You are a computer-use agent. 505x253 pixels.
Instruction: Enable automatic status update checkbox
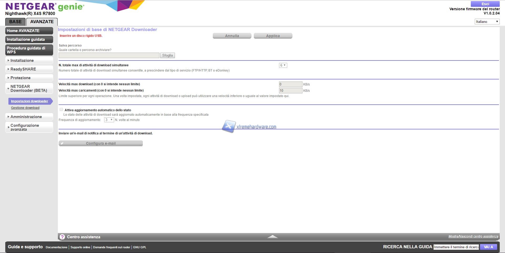pos(61,110)
